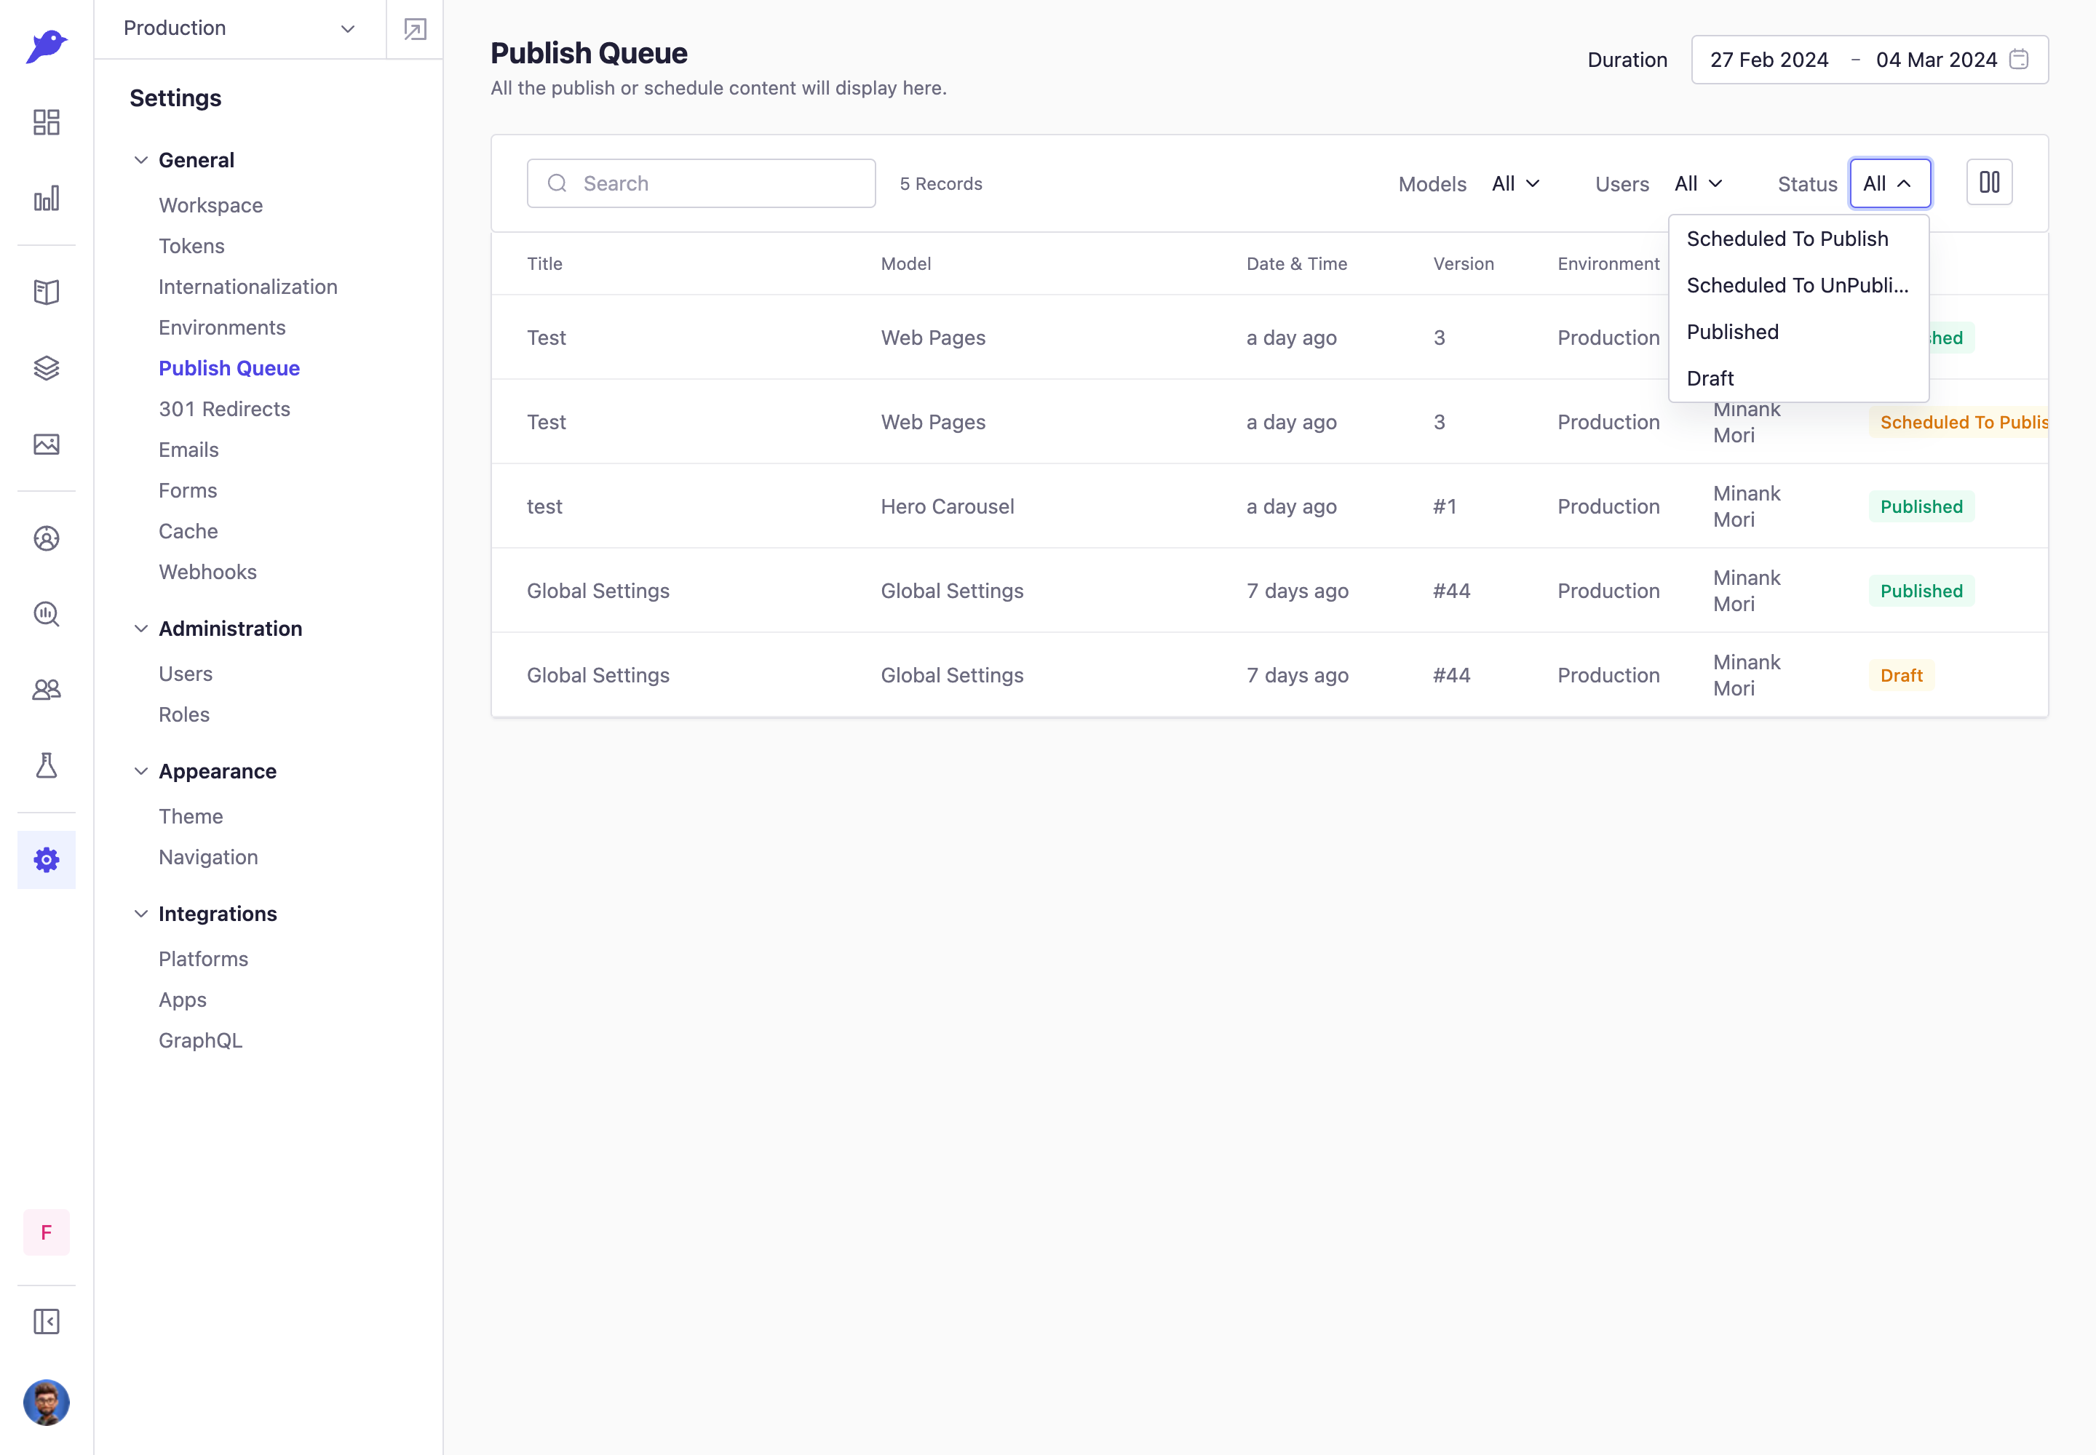Click the Environment column header
Screen dimensions: 2096x1455
[1608, 263]
